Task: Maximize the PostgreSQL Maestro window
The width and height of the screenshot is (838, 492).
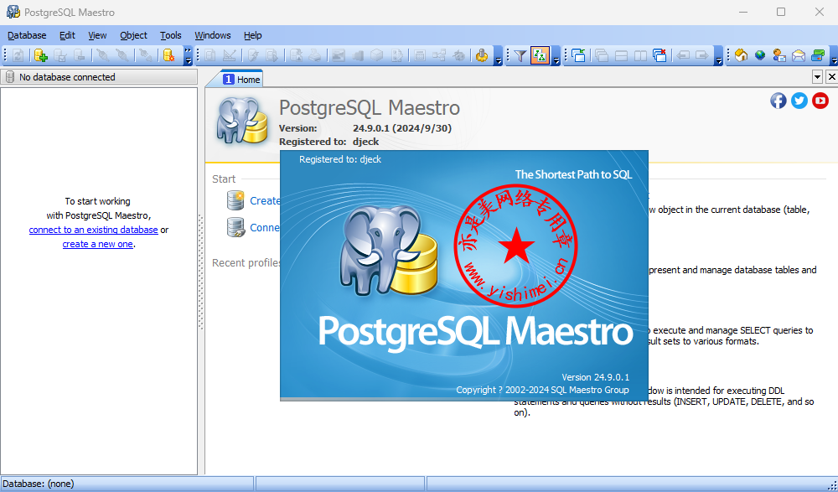Action: pyautogui.click(x=781, y=12)
